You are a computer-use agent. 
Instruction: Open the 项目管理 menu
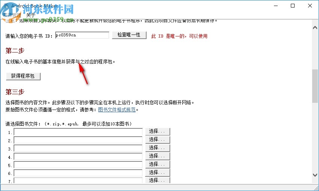tap(12, 15)
